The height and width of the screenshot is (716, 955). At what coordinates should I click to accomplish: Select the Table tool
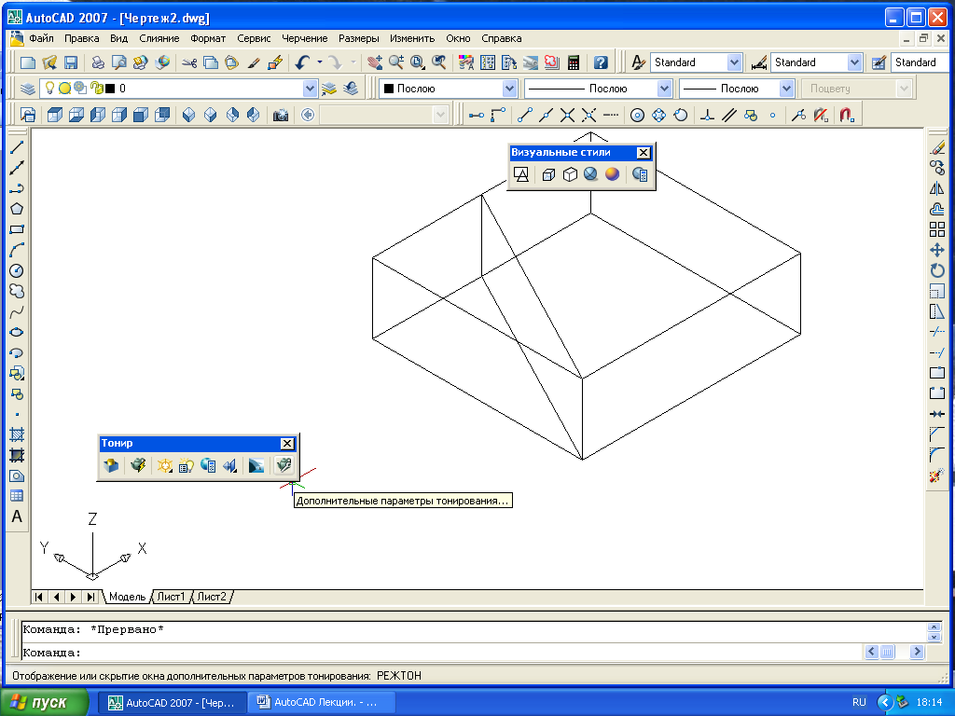(x=17, y=496)
